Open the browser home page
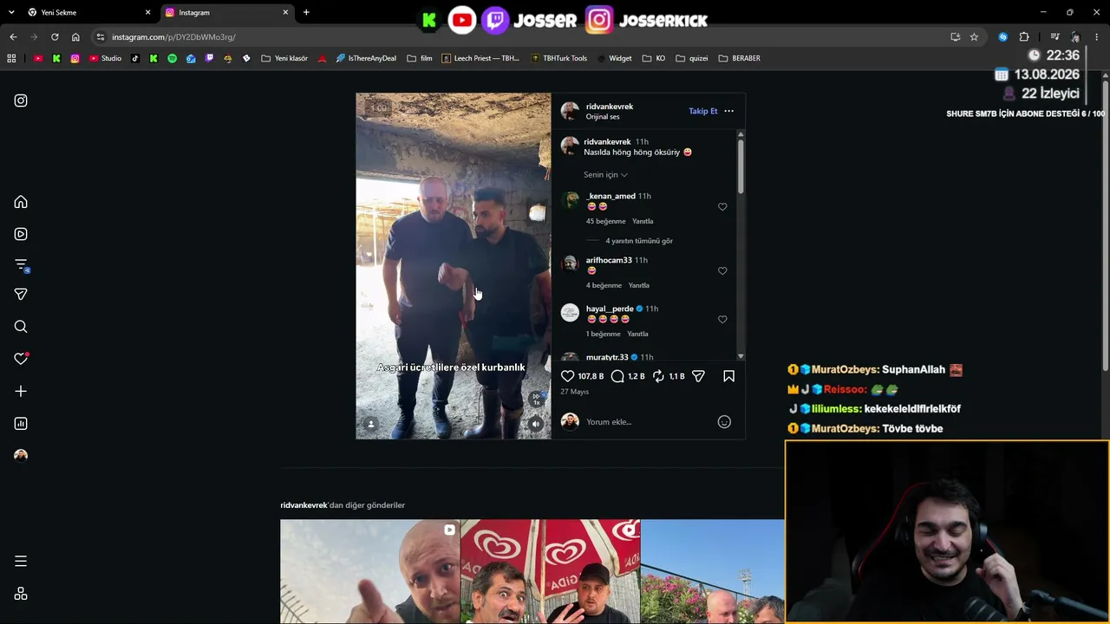Screen dimensions: 1110x624 pyautogui.click(x=75, y=37)
